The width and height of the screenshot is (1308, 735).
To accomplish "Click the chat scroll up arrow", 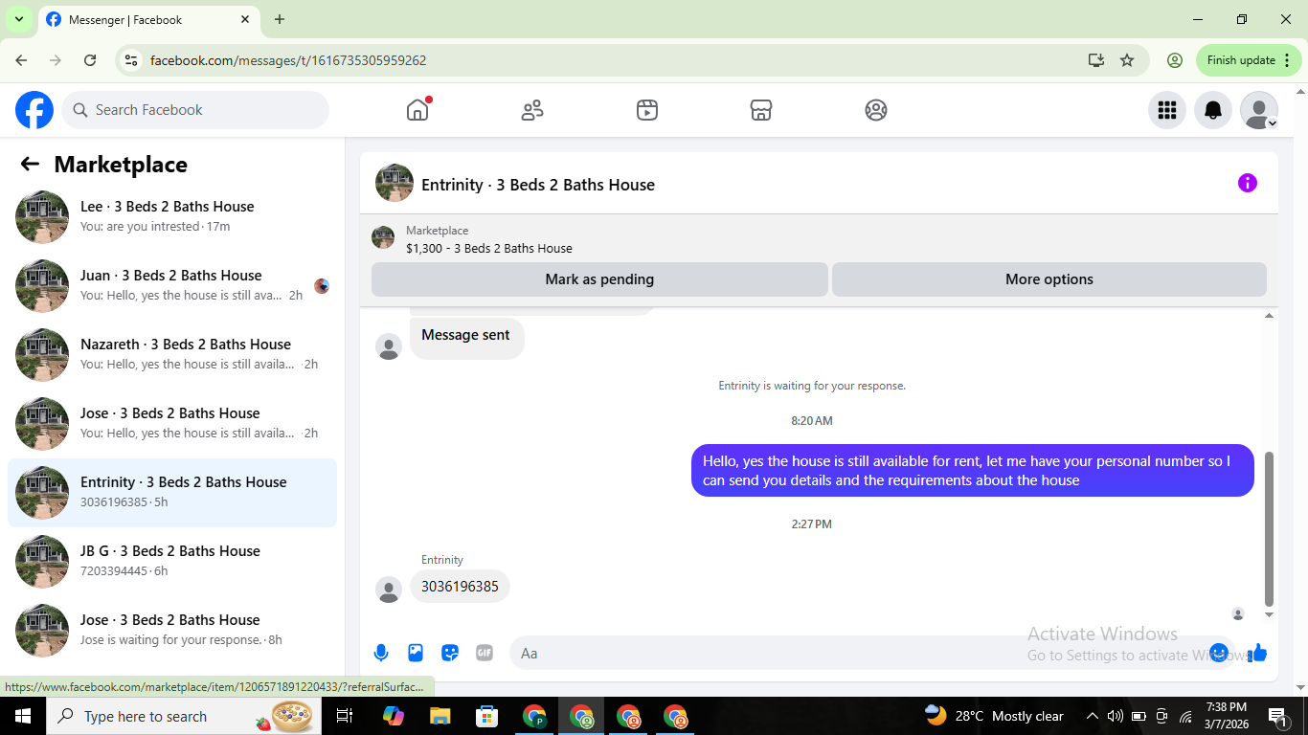I will (1270, 316).
